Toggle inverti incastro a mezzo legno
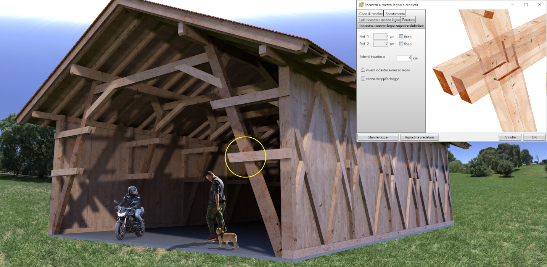This screenshot has height=267, width=547. click(363, 70)
